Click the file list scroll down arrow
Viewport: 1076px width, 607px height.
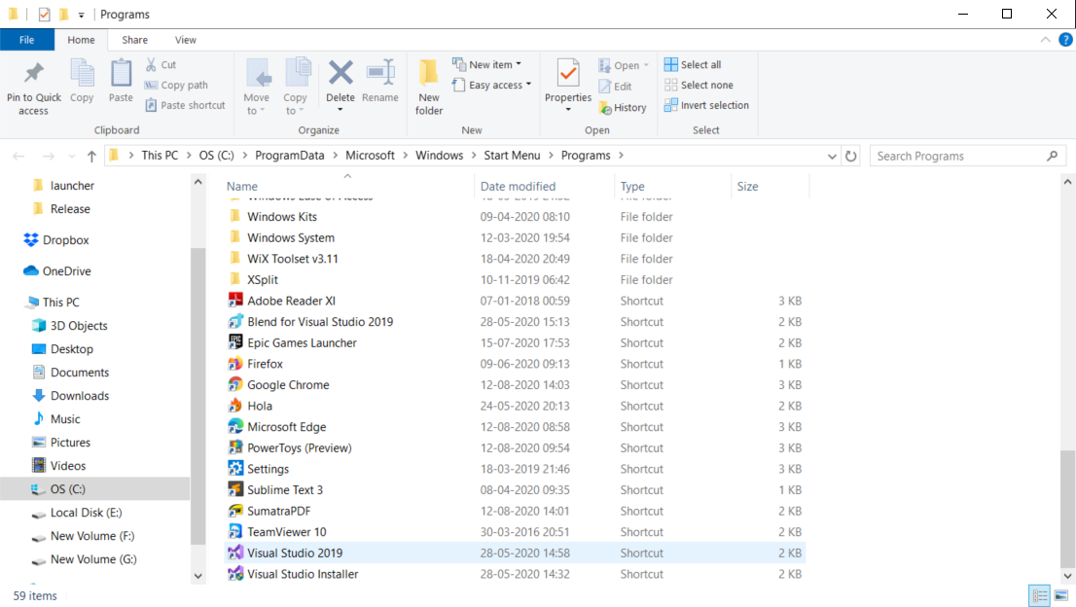coord(1067,576)
